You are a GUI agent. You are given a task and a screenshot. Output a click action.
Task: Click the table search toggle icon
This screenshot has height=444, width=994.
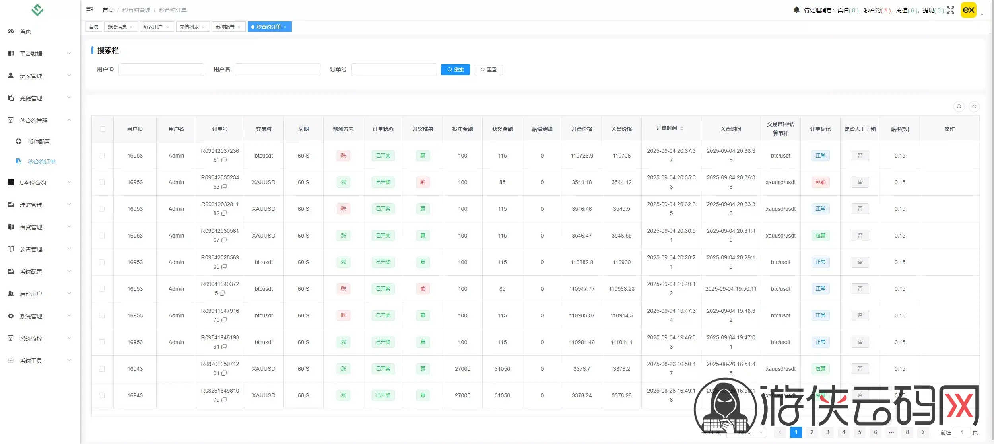pos(959,107)
